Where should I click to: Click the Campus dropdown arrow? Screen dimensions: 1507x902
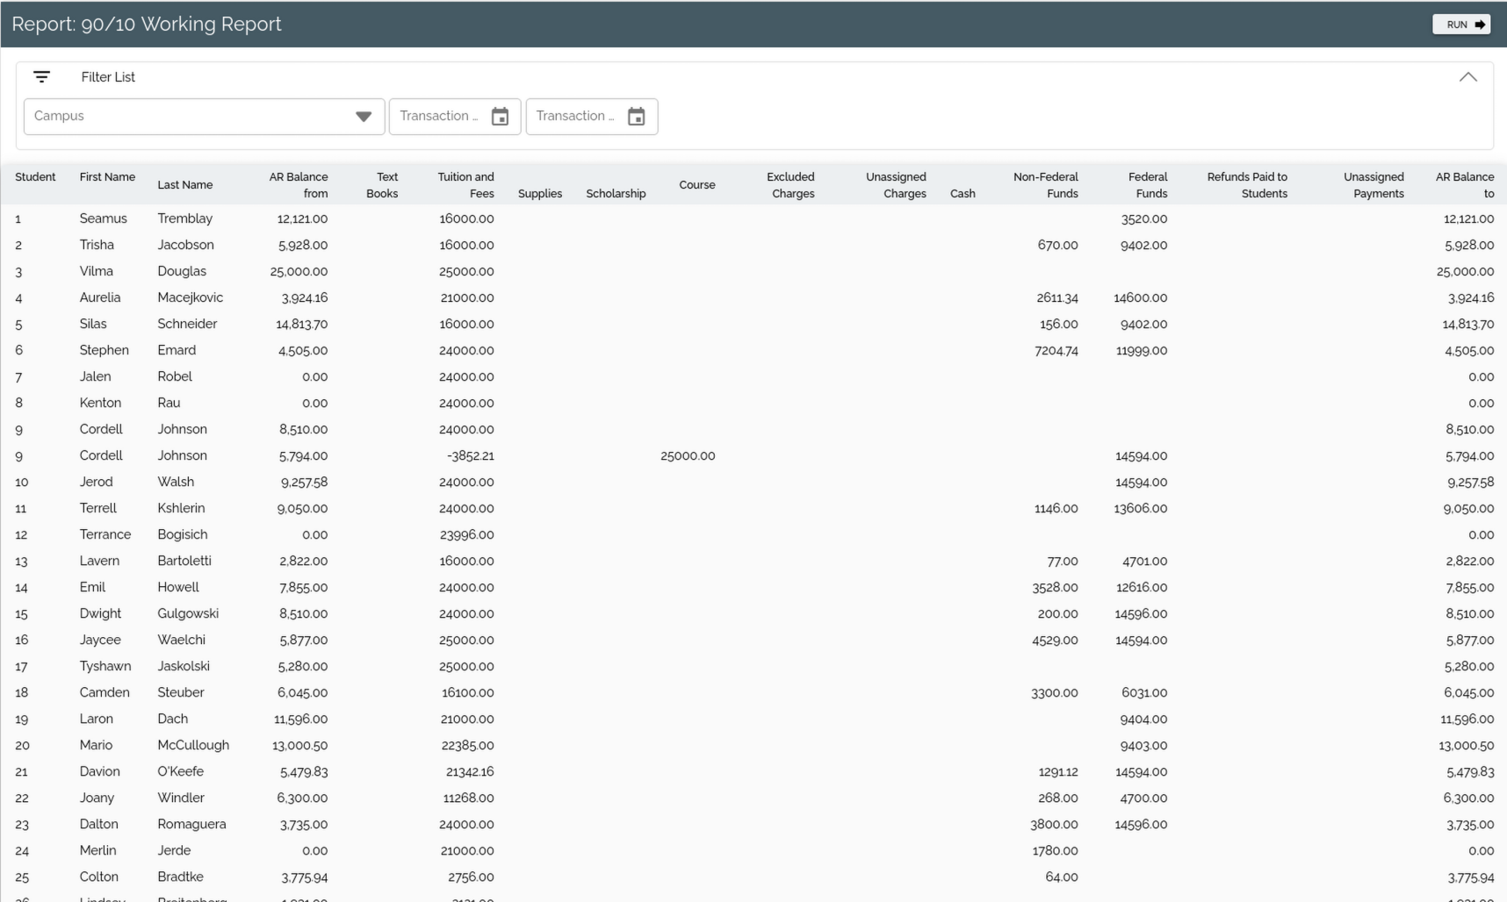364,117
